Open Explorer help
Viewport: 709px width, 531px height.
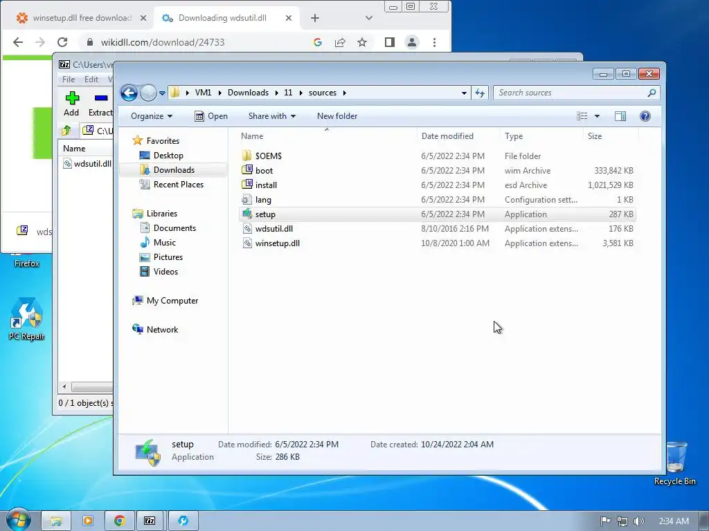(645, 116)
